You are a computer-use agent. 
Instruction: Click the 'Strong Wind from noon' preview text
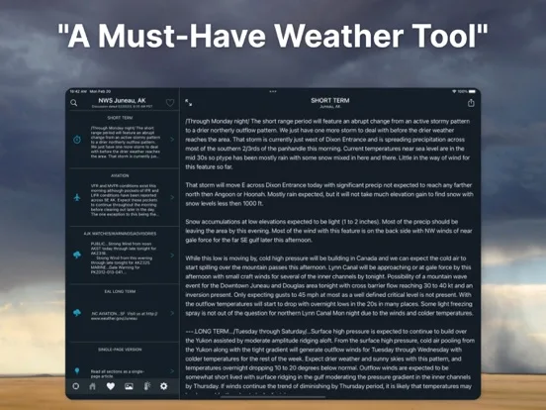click(124, 258)
